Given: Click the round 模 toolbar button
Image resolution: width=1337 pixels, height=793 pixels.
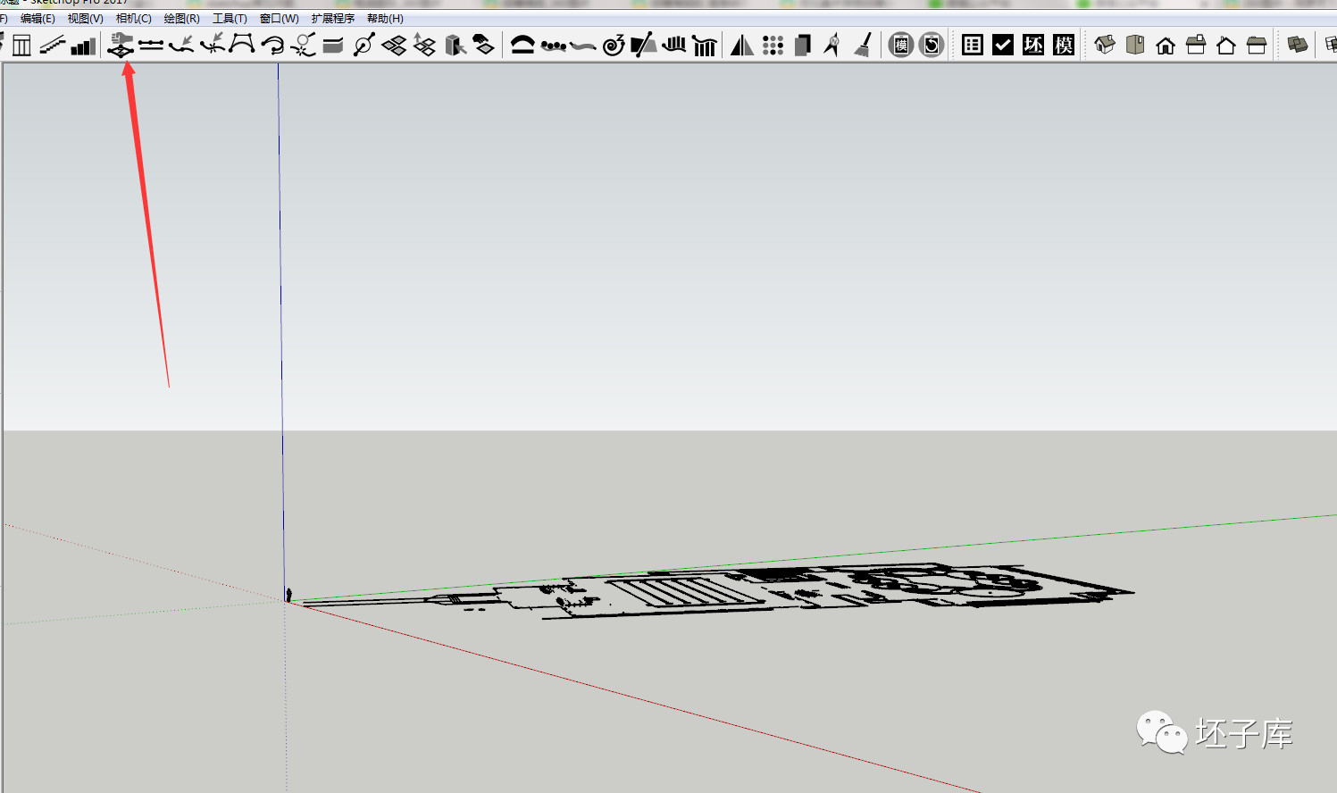Looking at the screenshot, I should tap(901, 45).
